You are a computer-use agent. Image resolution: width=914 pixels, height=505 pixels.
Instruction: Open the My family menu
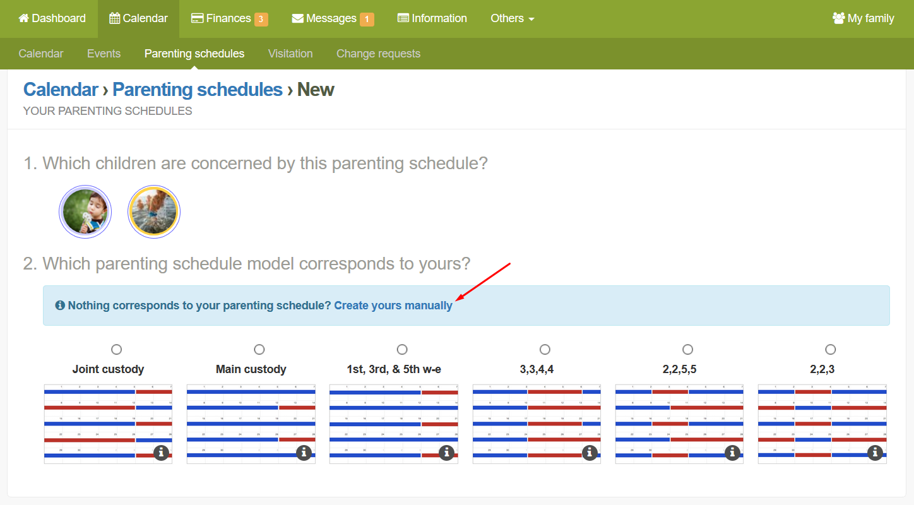tap(863, 18)
